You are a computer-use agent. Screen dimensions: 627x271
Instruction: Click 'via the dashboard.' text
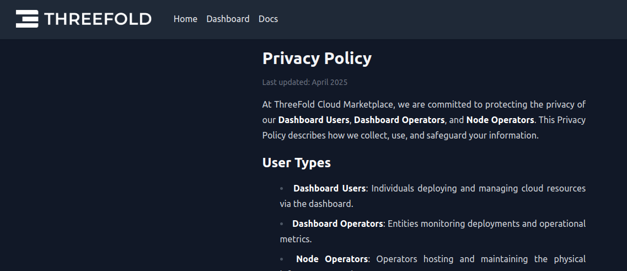(317, 204)
